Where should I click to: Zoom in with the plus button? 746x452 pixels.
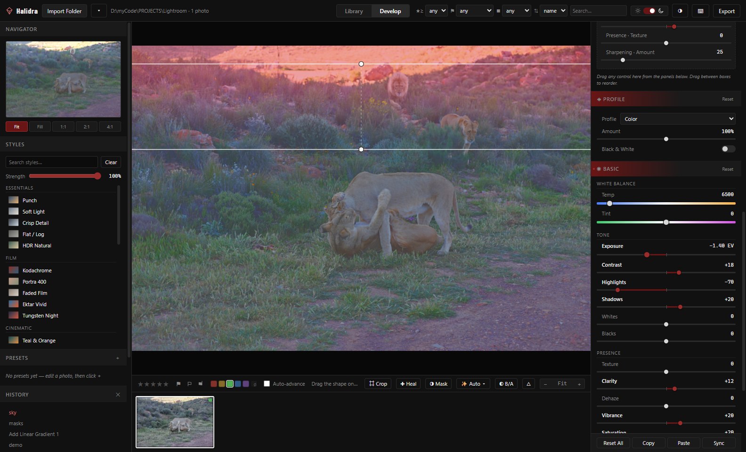(x=579, y=384)
